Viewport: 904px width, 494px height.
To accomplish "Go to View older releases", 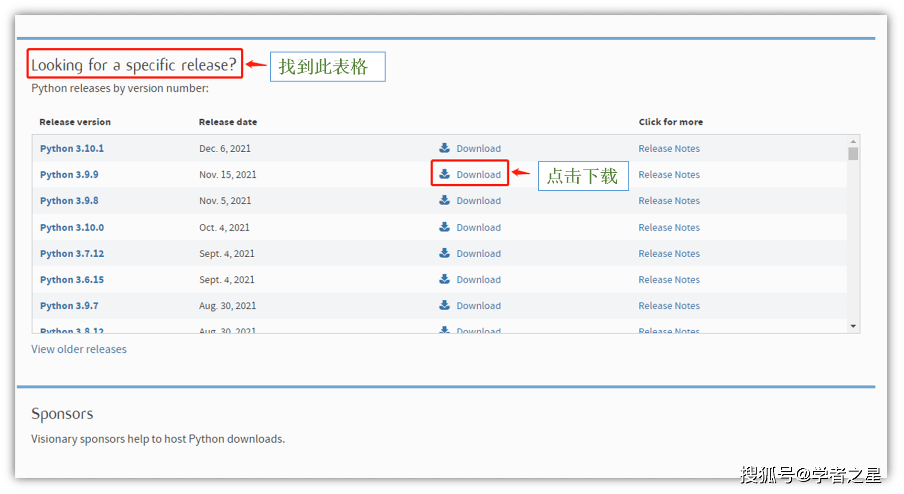I will 79,349.
